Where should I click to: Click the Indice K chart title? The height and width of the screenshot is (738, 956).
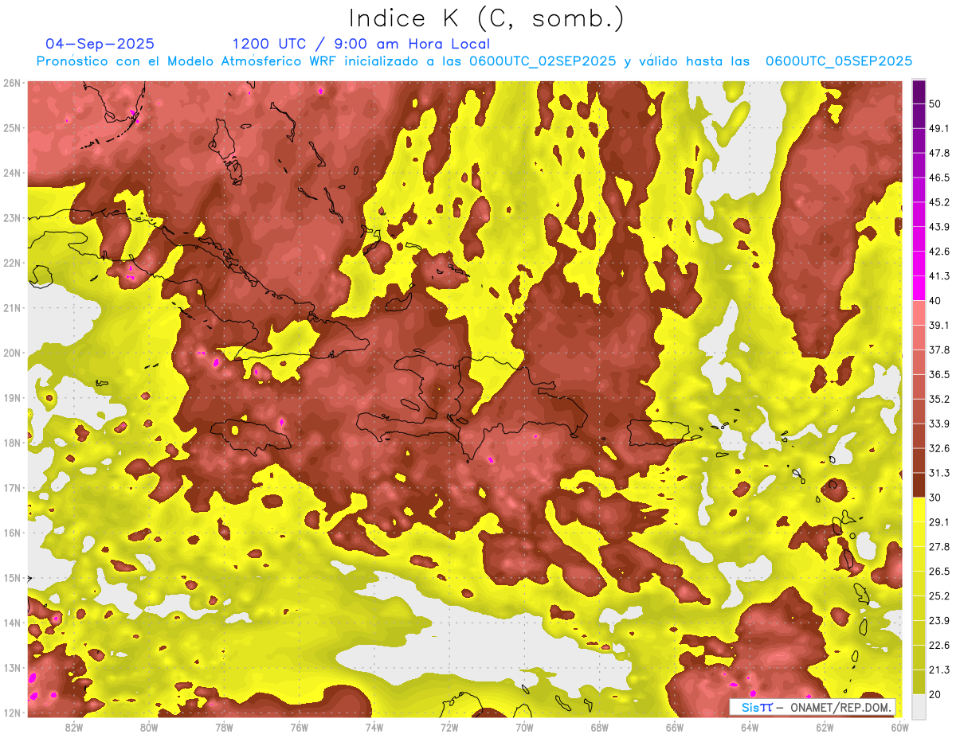(x=487, y=19)
